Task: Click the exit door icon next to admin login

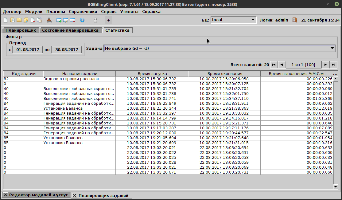Action: (295, 20)
